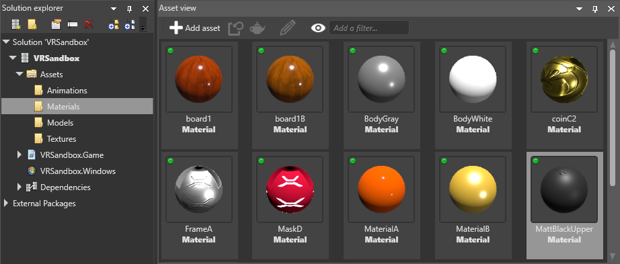Click the Windows logo icon beside VRSandbox.Windows

point(31,171)
